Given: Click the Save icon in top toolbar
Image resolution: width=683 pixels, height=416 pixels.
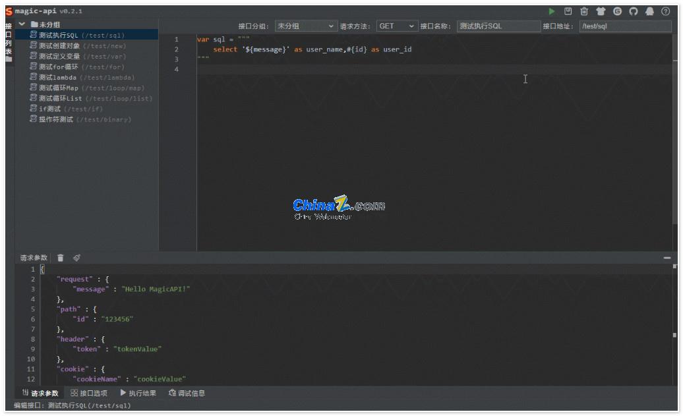Looking at the screenshot, I should (x=568, y=11).
